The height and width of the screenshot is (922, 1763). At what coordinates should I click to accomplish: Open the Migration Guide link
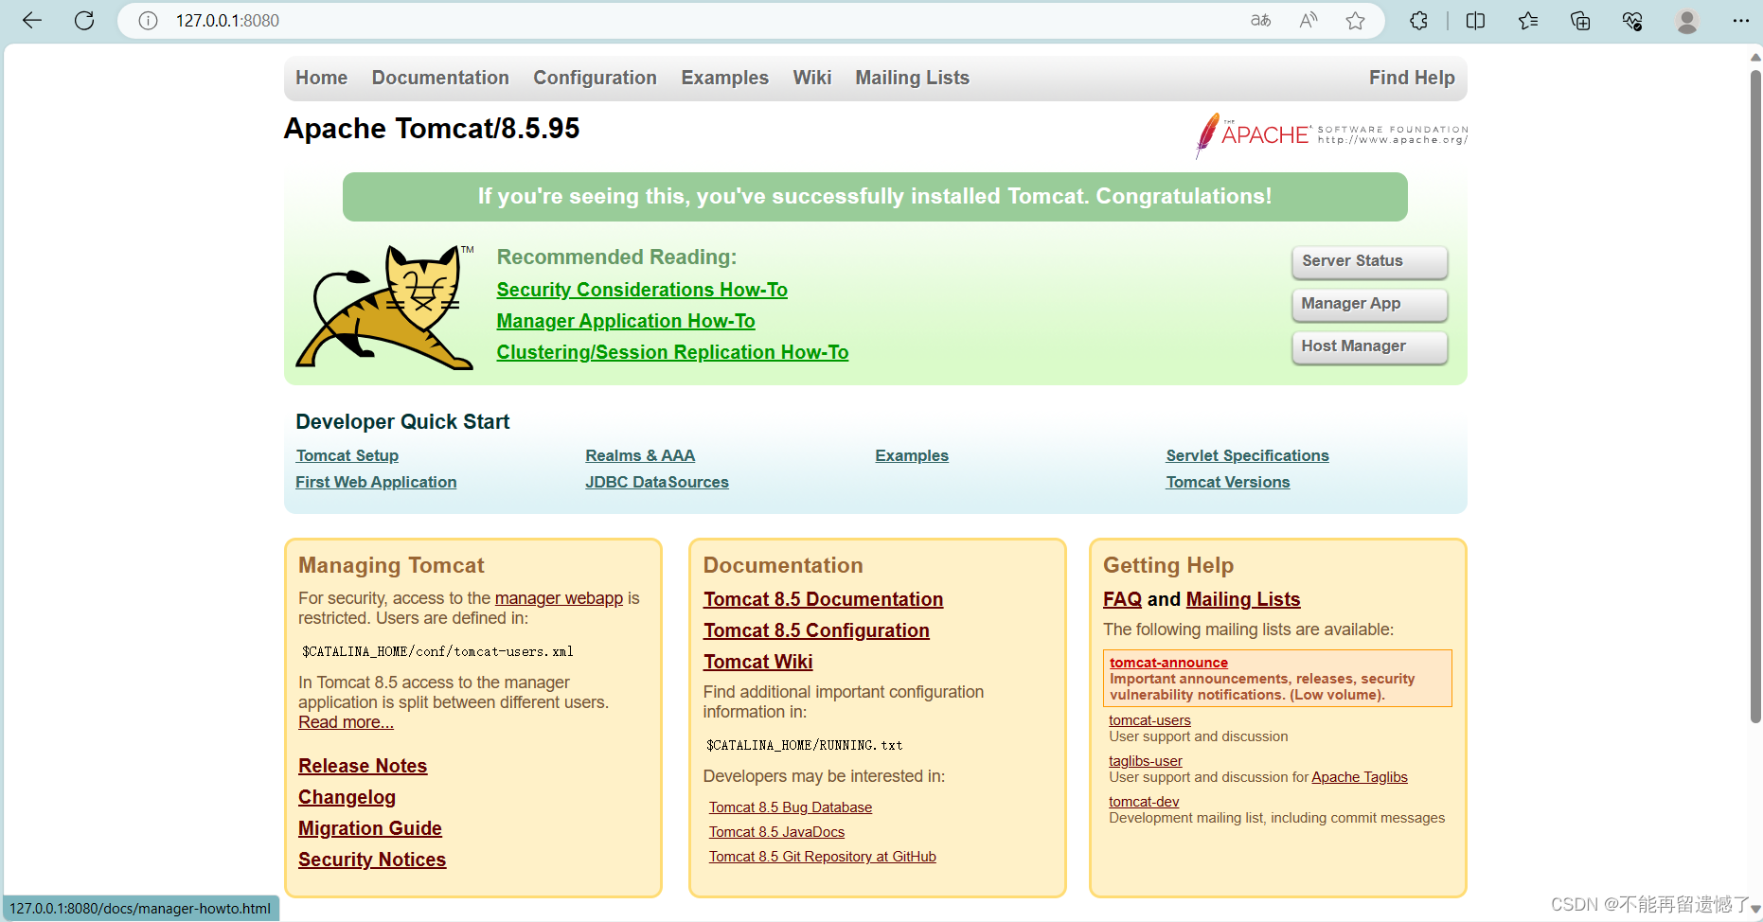click(x=370, y=828)
